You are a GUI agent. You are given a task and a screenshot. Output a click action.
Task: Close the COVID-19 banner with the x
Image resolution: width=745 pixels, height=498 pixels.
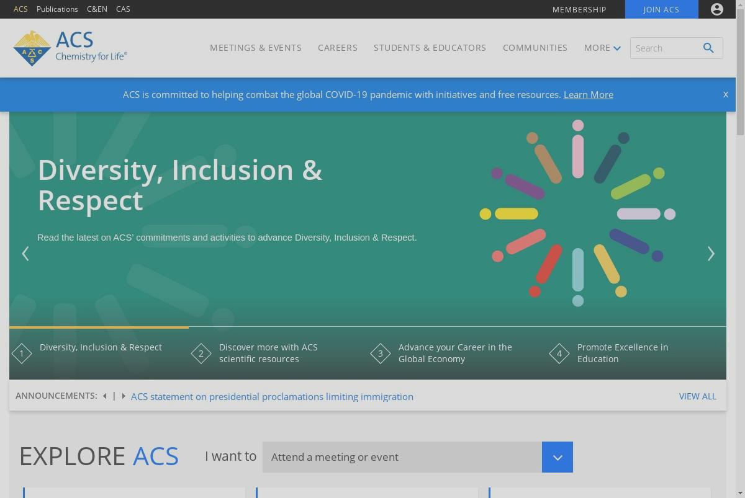point(725,94)
